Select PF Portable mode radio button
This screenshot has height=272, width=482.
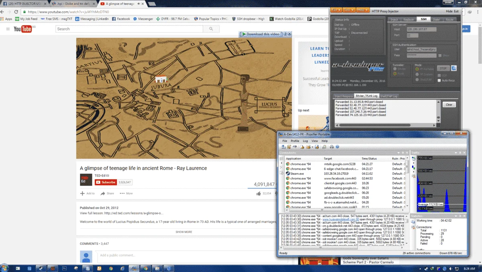pos(417,69)
